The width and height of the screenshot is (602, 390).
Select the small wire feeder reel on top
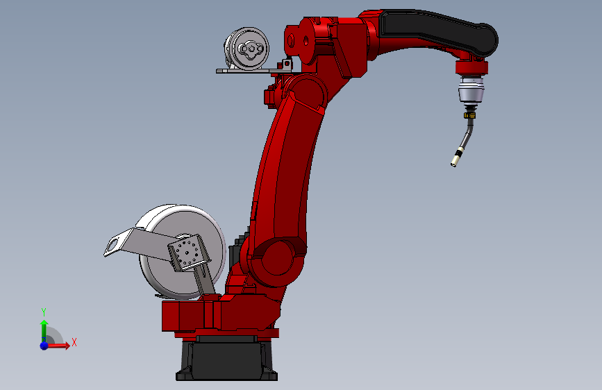tap(247, 49)
